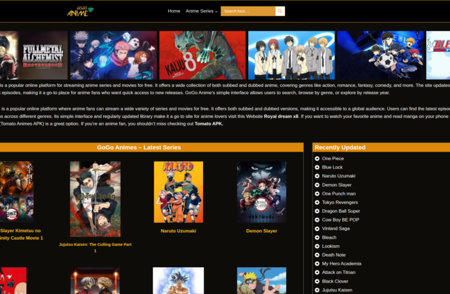Open the Tomato APK link
This screenshot has height=294, width=450.
209,124
